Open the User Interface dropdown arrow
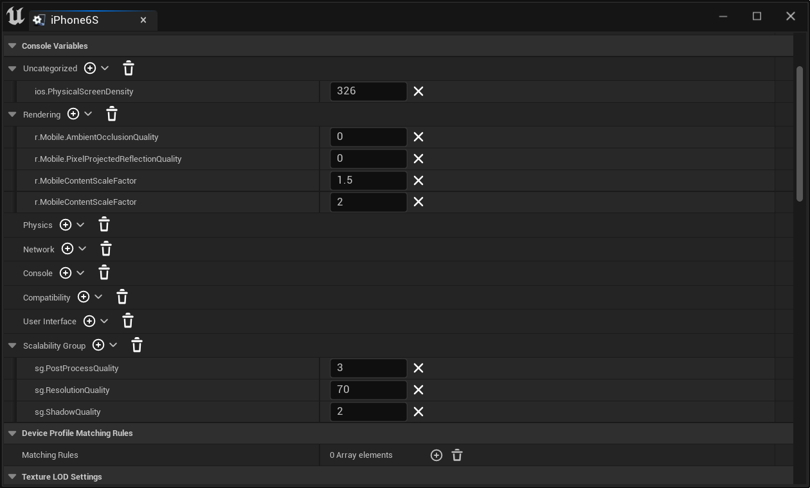Image resolution: width=810 pixels, height=488 pixels. 104,321
